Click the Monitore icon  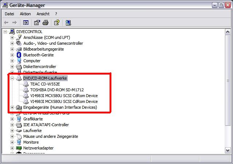click(19, 142)
